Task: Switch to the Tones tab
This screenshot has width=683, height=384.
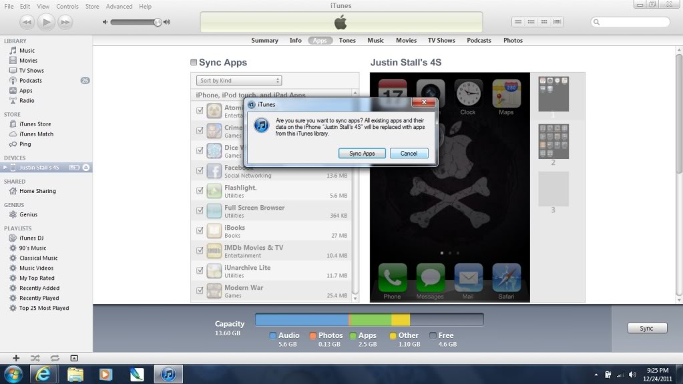Action: (347, 41)
